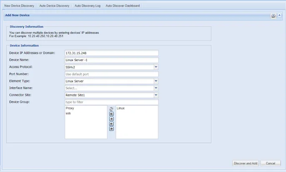Collapse the Add New Device panel
The width and height of the screenshot is (286, 172).
[279, 15]
